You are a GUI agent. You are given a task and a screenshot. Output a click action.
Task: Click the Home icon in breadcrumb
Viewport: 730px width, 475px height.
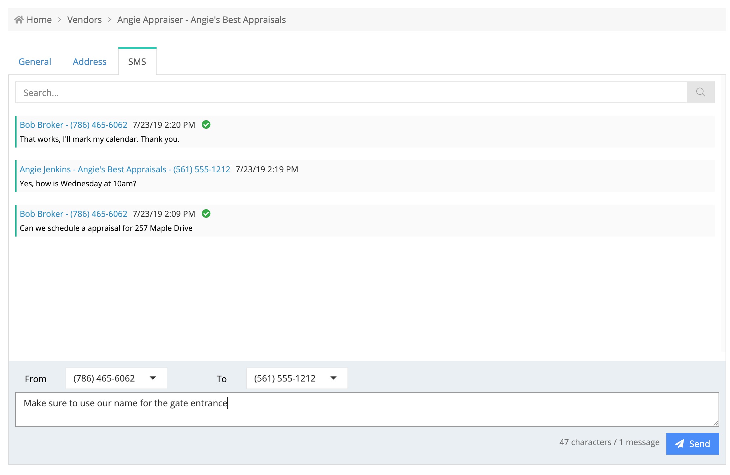pos(19,20)
